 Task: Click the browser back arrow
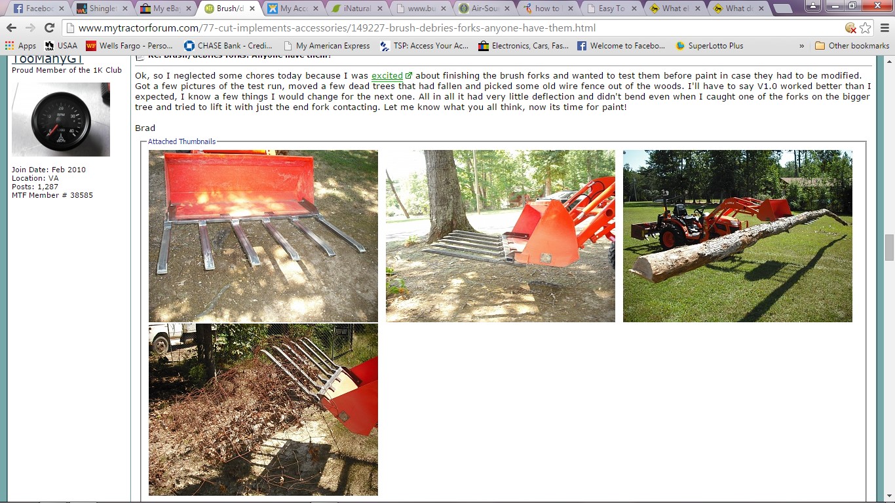[x=11, y=28]
